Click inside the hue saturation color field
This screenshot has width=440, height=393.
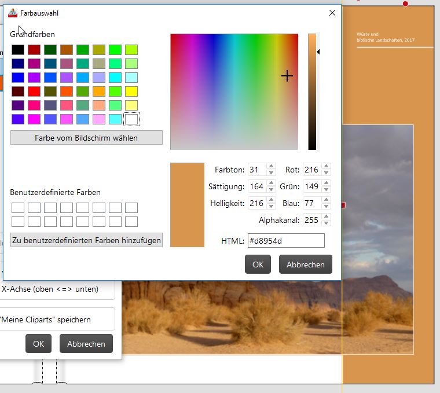click(x=234, y=91)
